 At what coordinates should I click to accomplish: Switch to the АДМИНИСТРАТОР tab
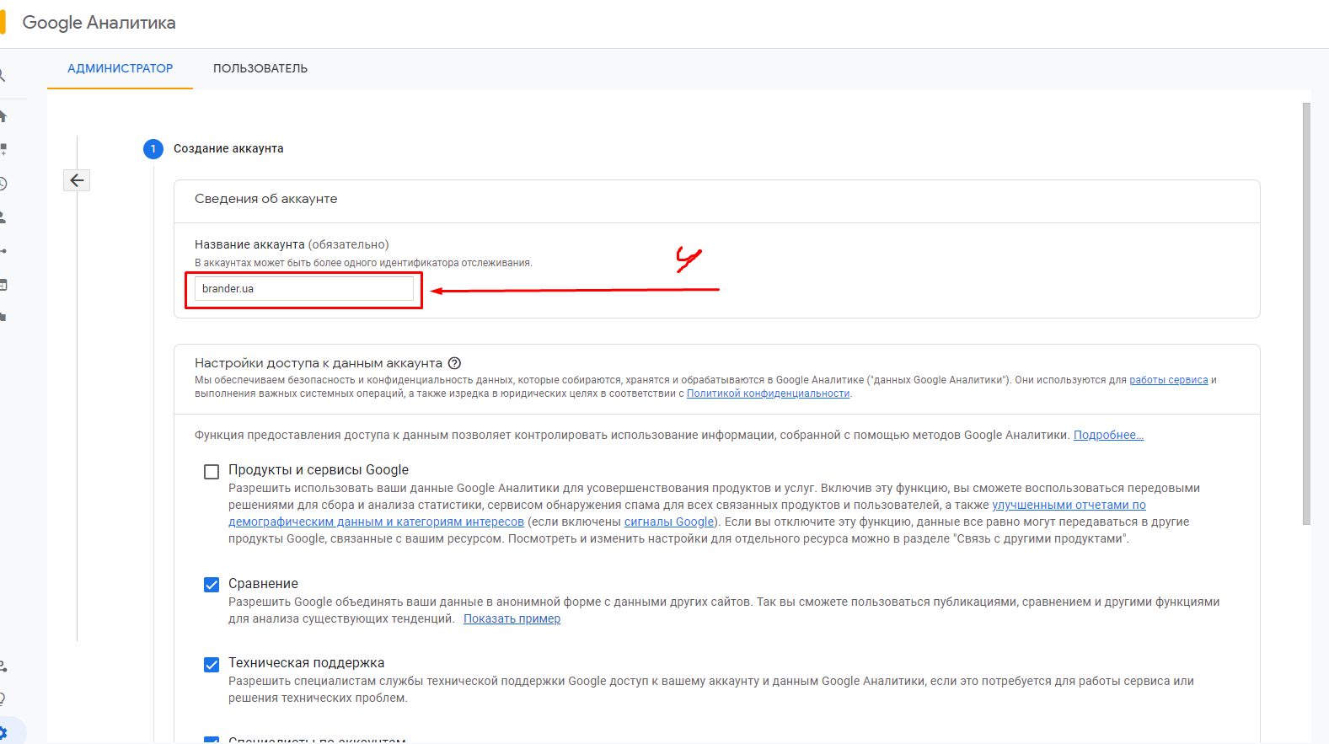pyautogui.click(x=120, y=68)
